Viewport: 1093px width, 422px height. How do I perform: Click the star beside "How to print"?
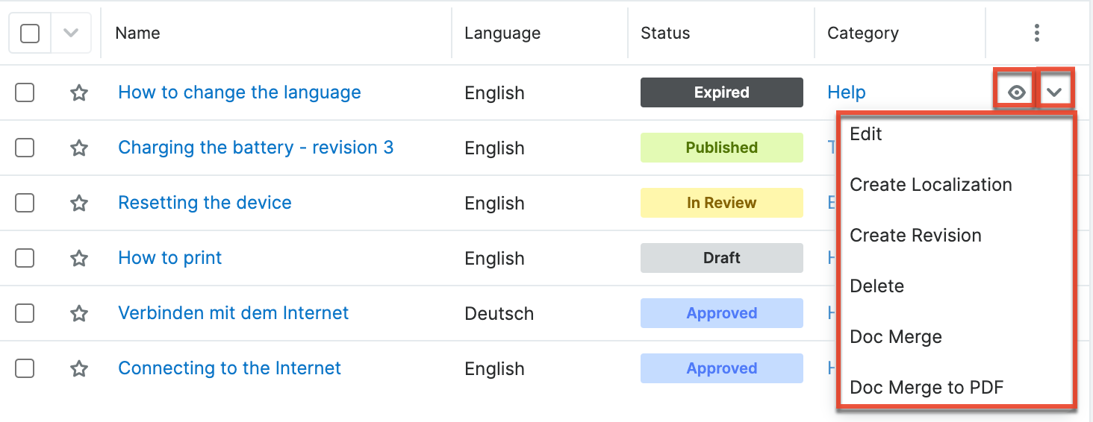[x=79, y=259]
